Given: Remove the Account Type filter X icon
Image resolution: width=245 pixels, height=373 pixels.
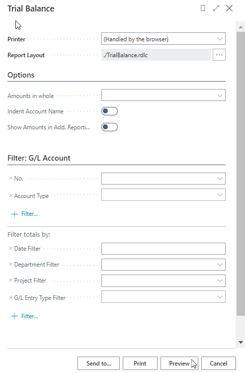Looking at the screenshot, I should point(10,195).
